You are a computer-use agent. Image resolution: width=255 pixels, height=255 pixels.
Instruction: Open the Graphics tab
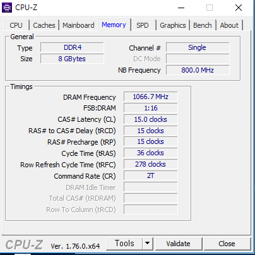[173, 25]
